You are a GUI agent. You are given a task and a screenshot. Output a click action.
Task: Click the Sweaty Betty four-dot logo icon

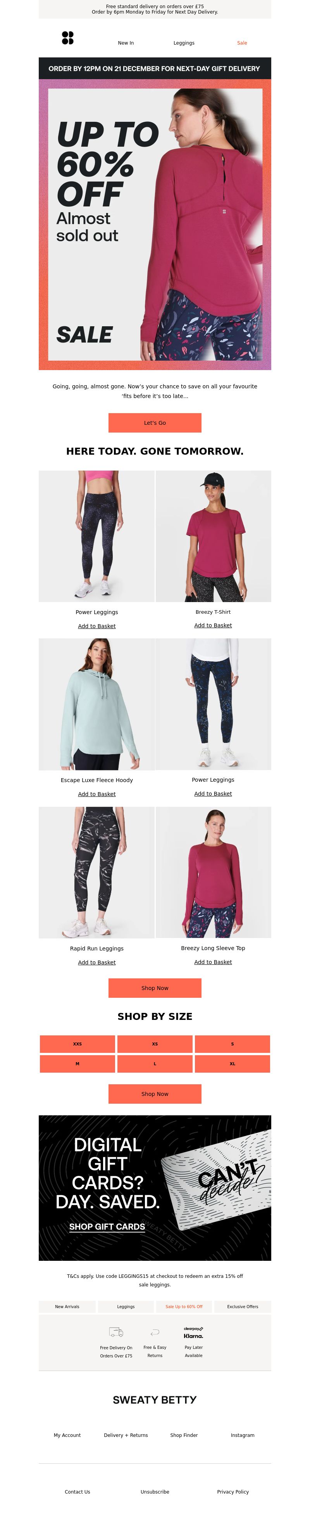click(68, 38)
